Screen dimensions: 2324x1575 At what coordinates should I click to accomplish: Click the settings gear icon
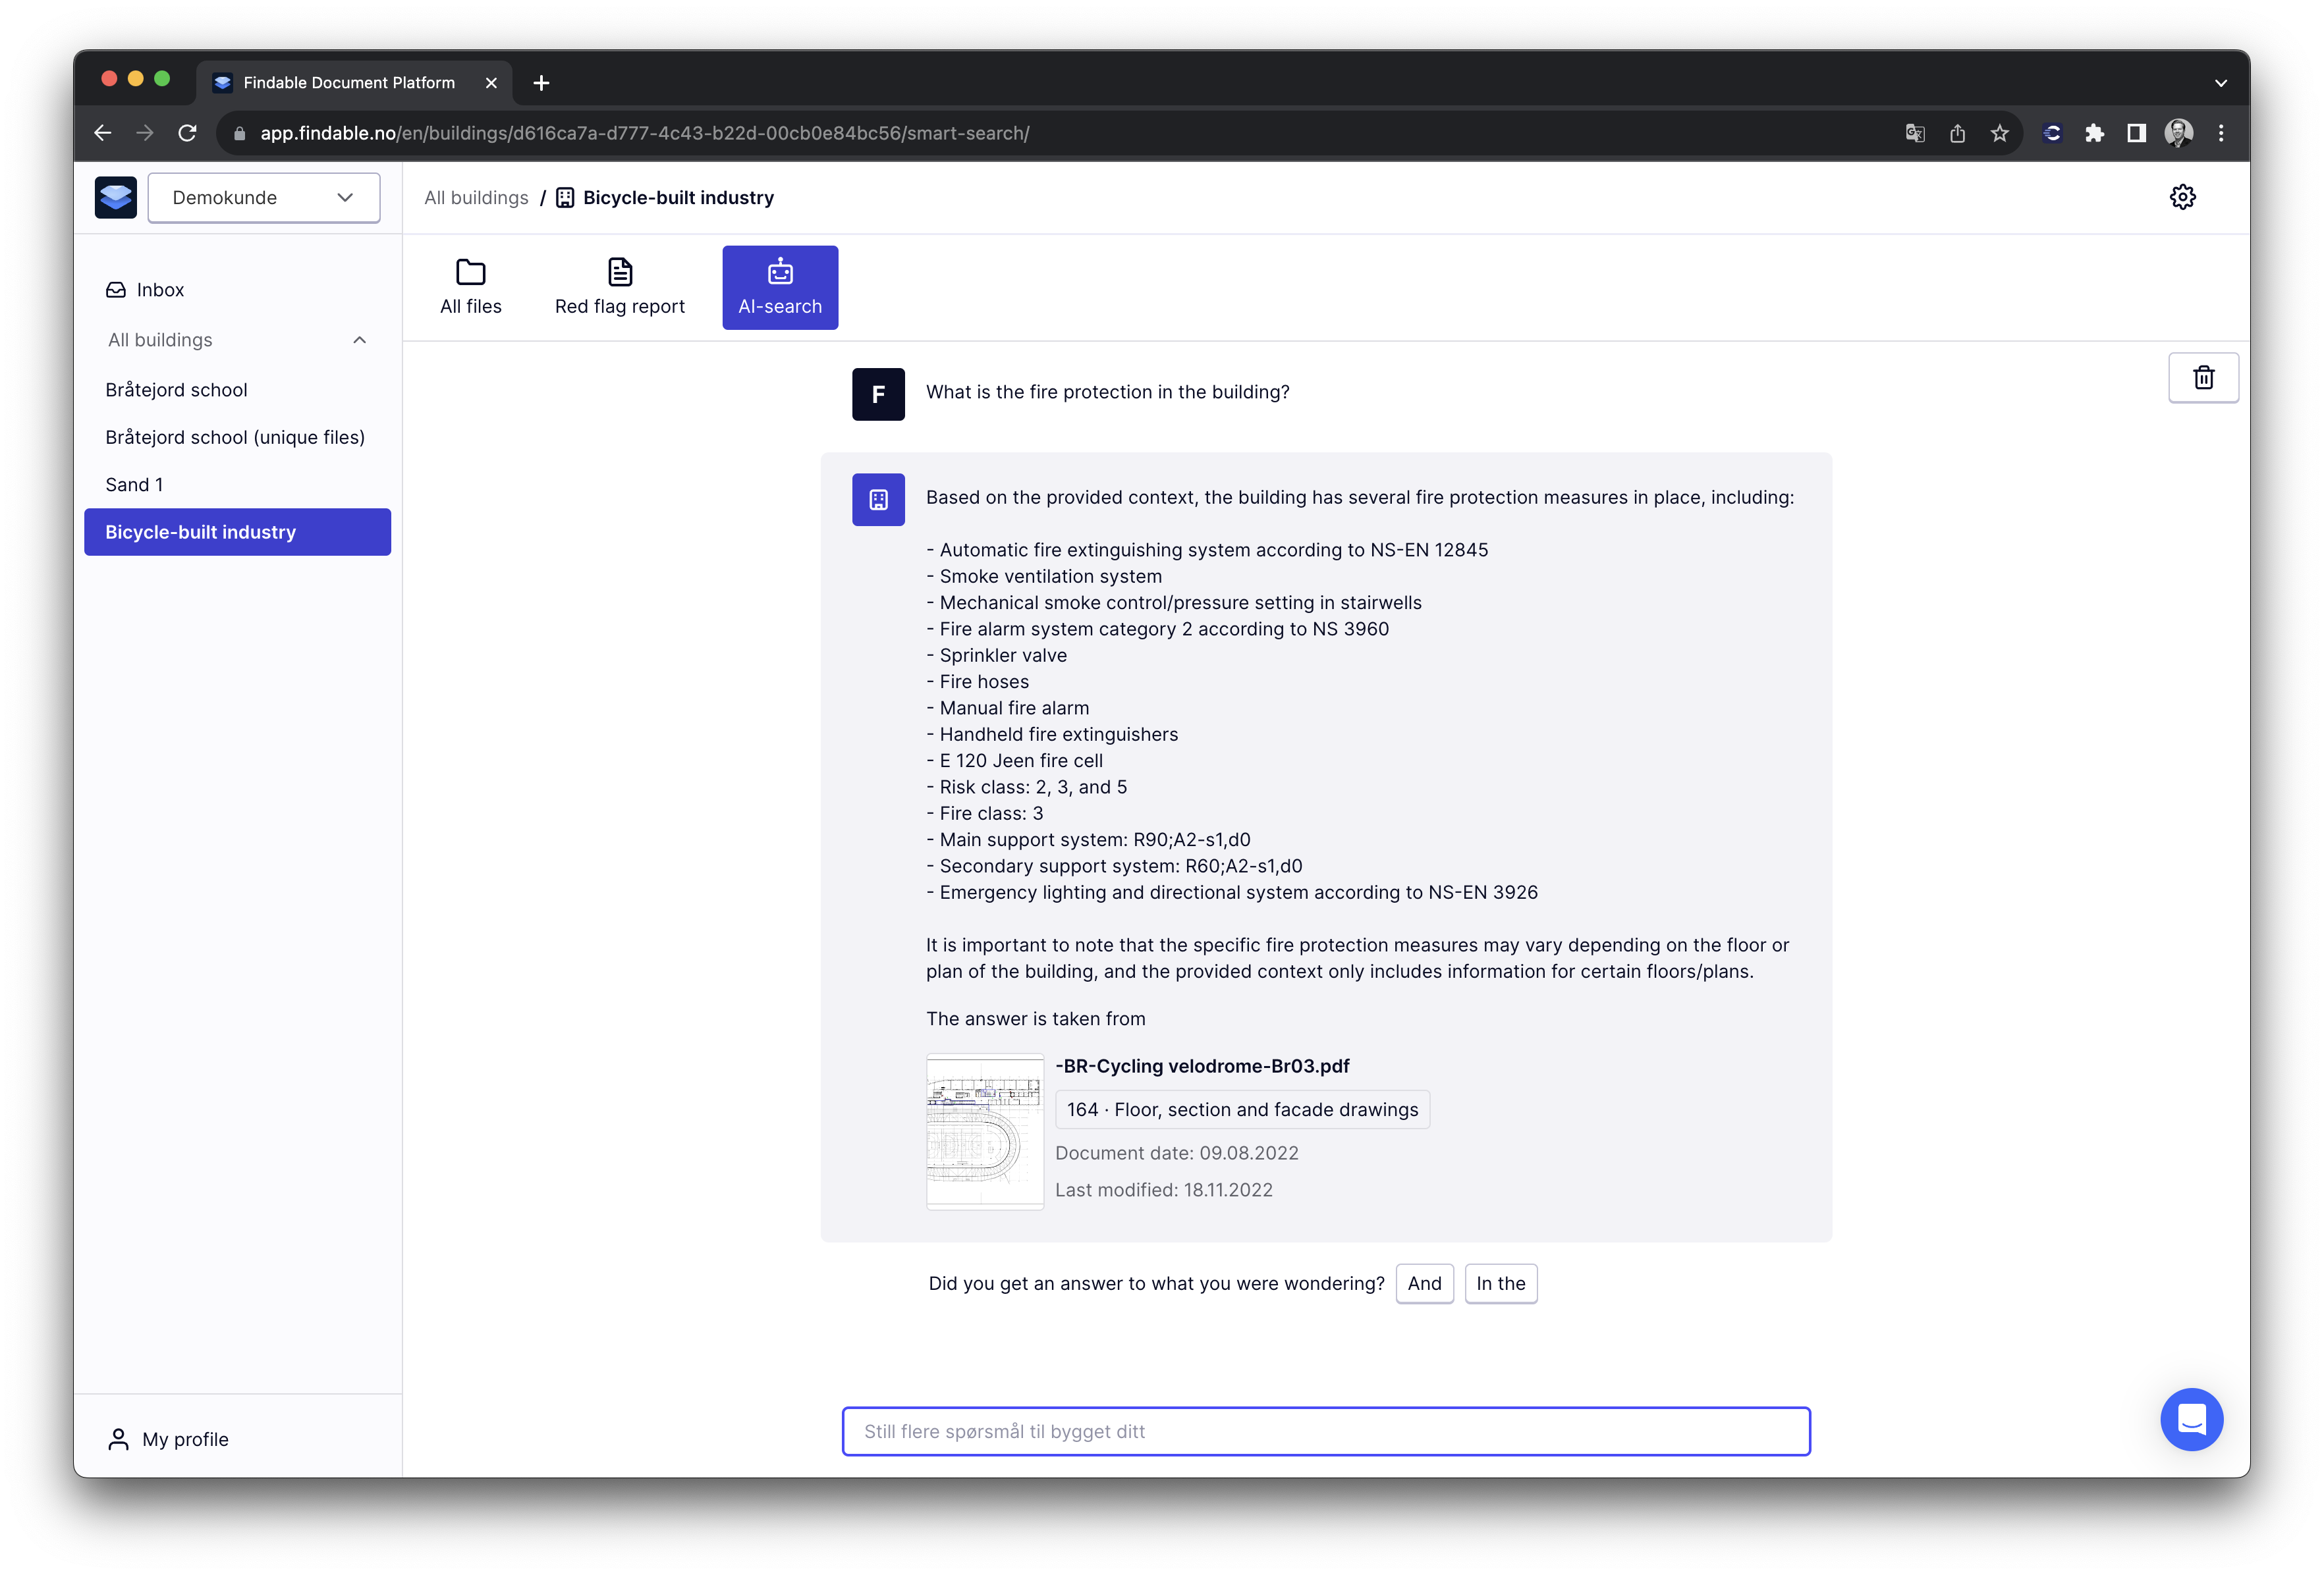[2182, 197]
